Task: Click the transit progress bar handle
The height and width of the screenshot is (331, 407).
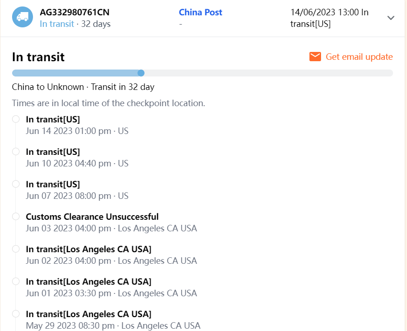Action: pos(141,73)
